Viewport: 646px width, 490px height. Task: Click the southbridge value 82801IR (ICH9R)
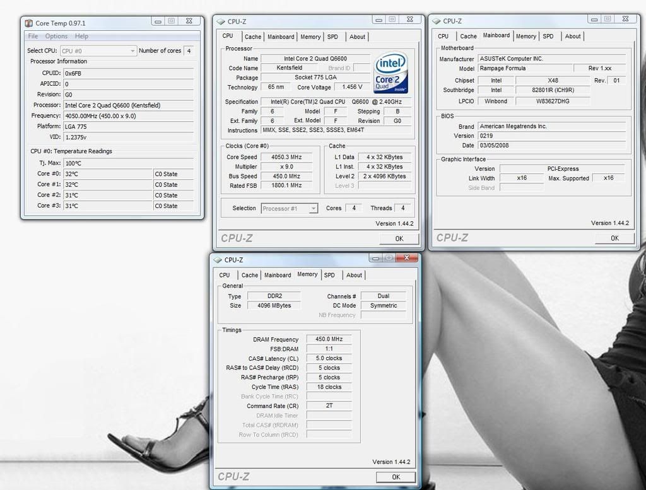(x=553, y=90)
